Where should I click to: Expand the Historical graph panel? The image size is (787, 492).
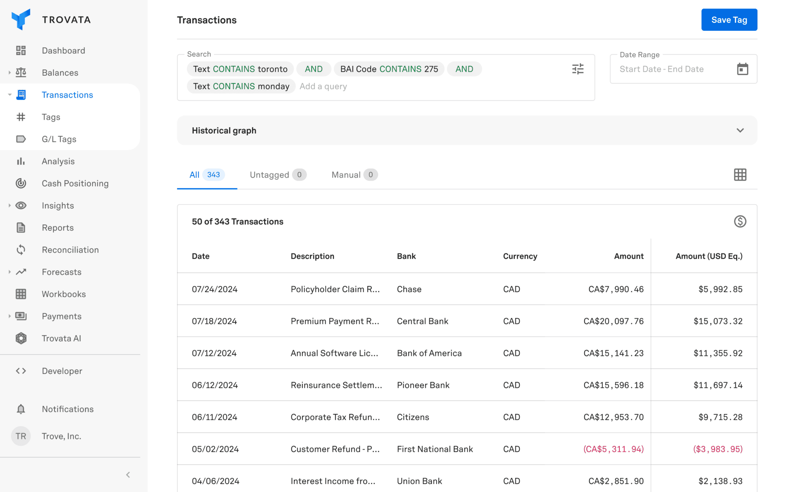[740, 130]
